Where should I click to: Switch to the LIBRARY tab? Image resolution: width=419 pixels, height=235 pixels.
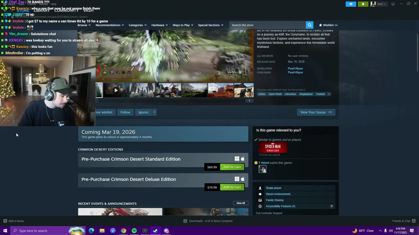42,10
